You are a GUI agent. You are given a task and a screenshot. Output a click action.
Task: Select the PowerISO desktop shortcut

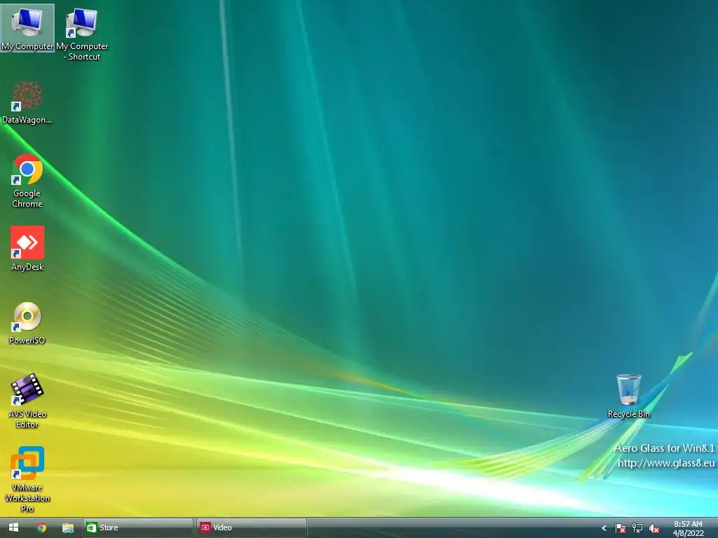[27, 323]
